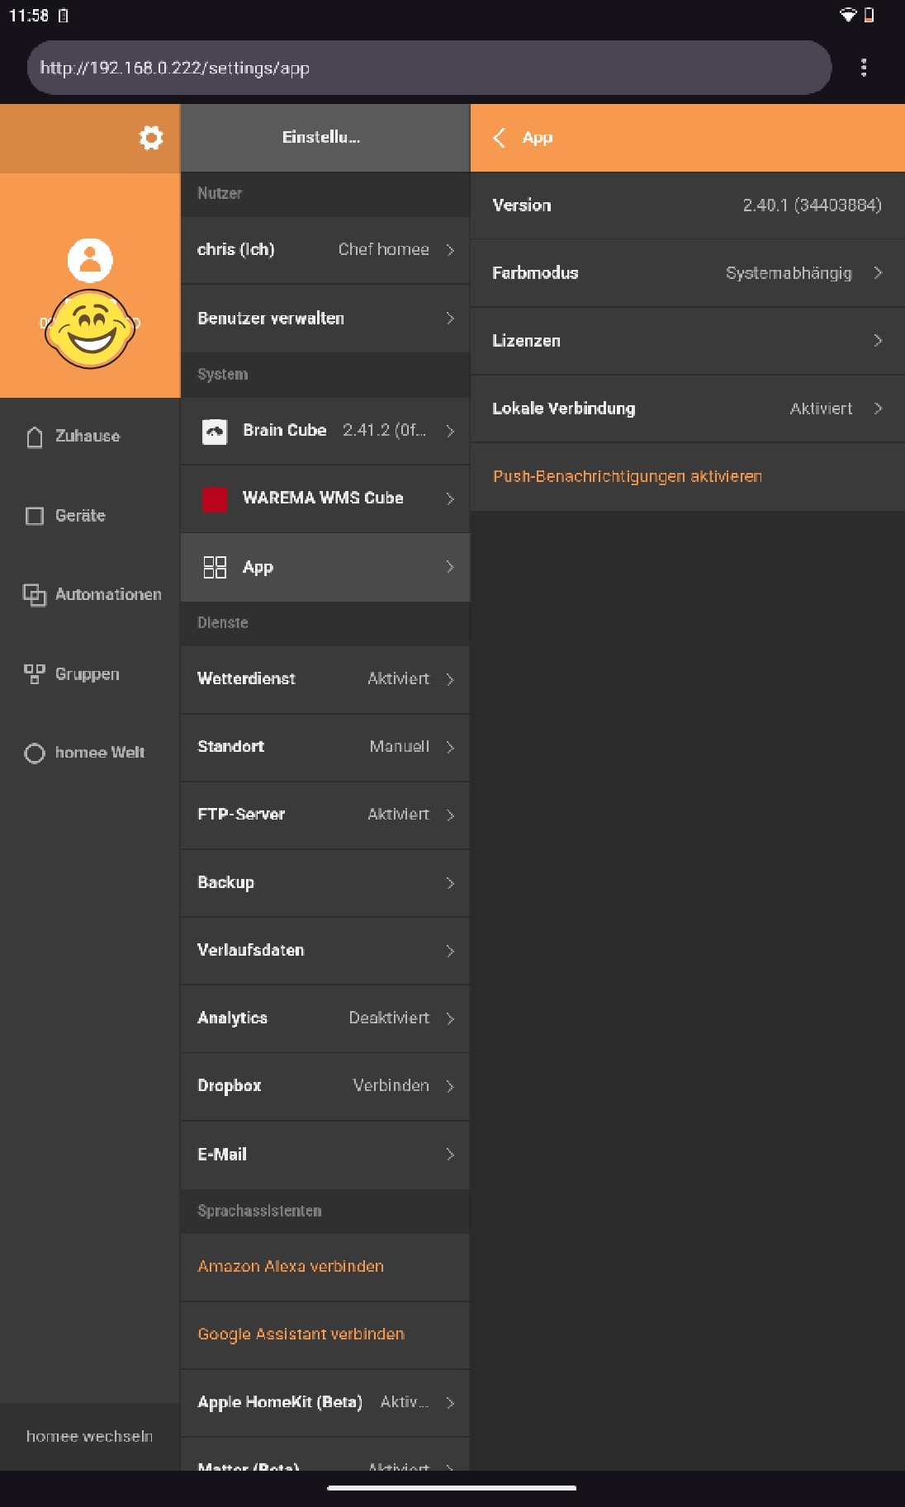The image size is (905, 1507).
Task: Open Wetterdienst settings showing Aktiviert
Action: [x=325, y=679]
